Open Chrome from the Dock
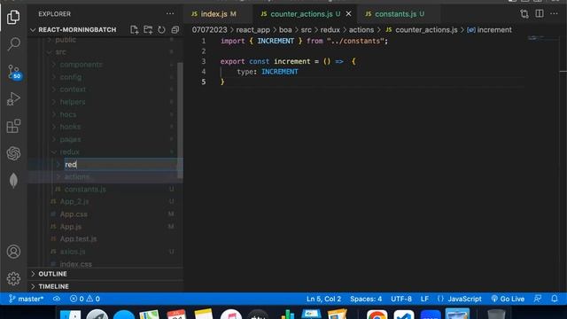Screen dimensions: 567x319 click(x=377, y=315)
